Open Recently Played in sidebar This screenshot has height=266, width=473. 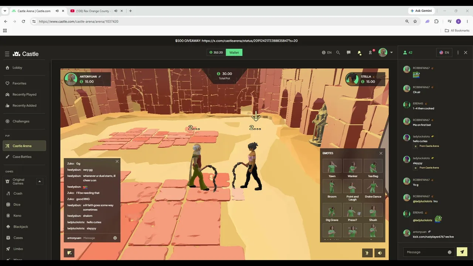(25, 95)
